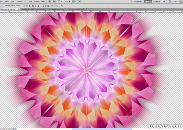Click Align Right Edges icon
Screen dimensions: 183x130
[x=38, y=6]
